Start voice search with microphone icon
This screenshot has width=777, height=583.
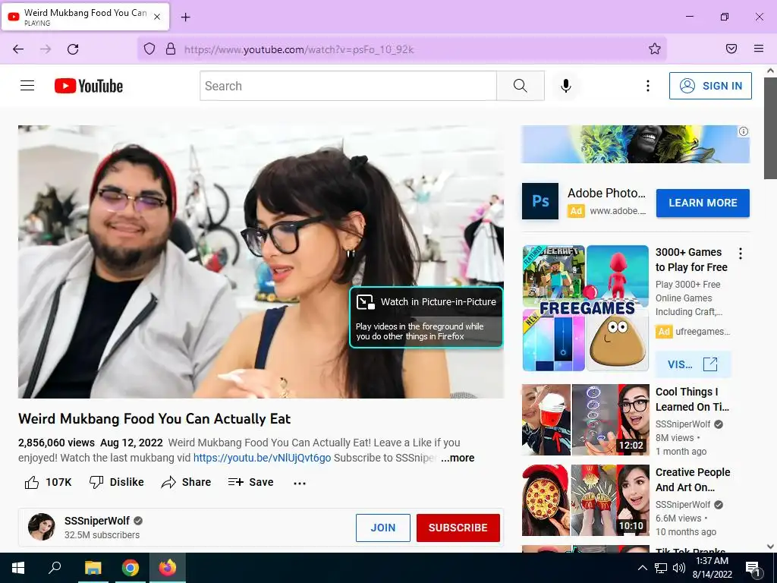566,86
